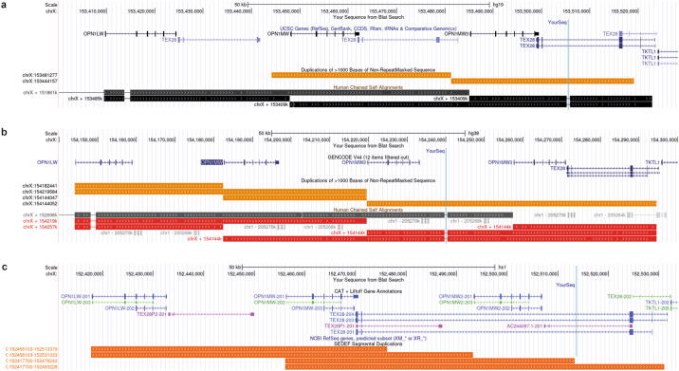Click the 'hg38' assembly label
This screenshot has height=371, width=679.
pyautogui.click(x=474, y=134)
